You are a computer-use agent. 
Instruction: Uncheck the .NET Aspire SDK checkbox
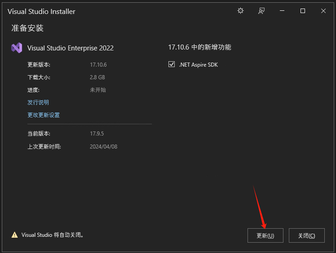tap(172, 64)
